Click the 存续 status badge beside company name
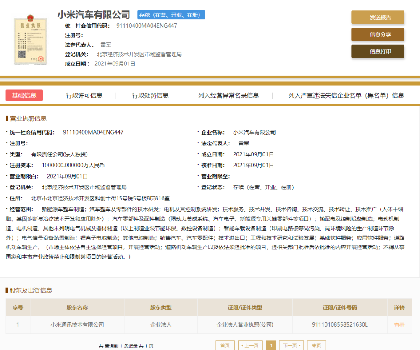 [171, 15]
